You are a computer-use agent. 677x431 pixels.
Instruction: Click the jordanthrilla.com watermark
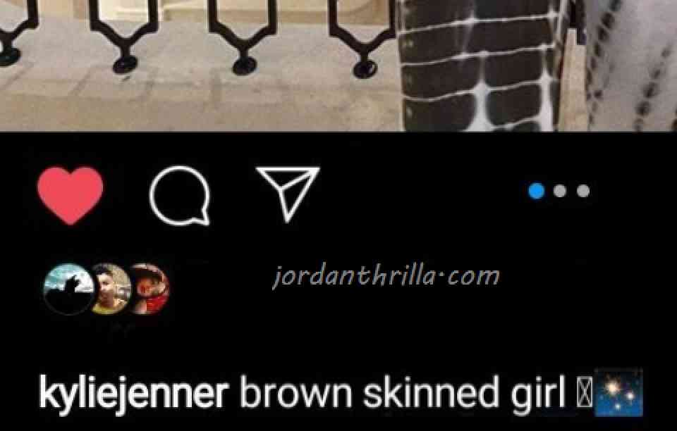click(386, 276)
